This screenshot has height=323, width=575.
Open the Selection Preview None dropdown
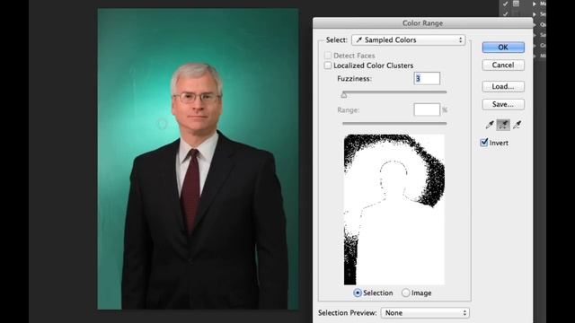pyautogui.click(x=425, y=313)
